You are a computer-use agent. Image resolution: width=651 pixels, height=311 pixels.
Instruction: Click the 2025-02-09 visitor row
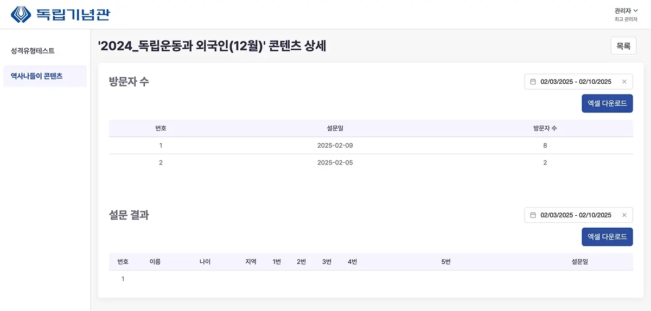(335, 145)
